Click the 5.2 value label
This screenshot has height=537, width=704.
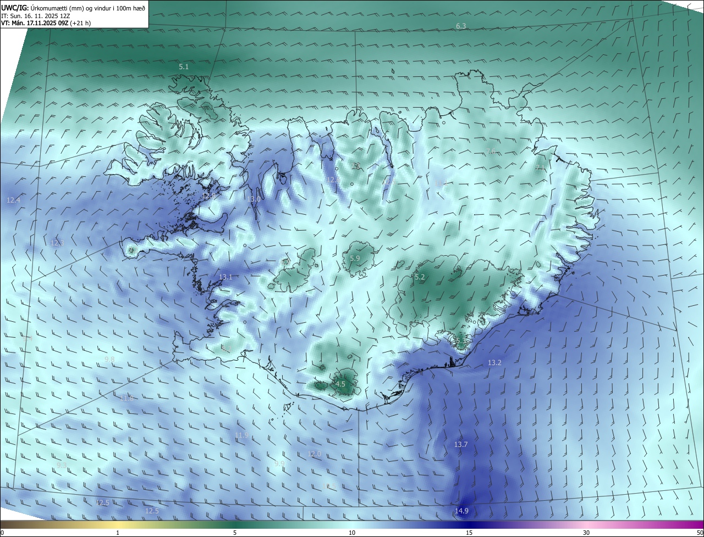click(420, 277)
